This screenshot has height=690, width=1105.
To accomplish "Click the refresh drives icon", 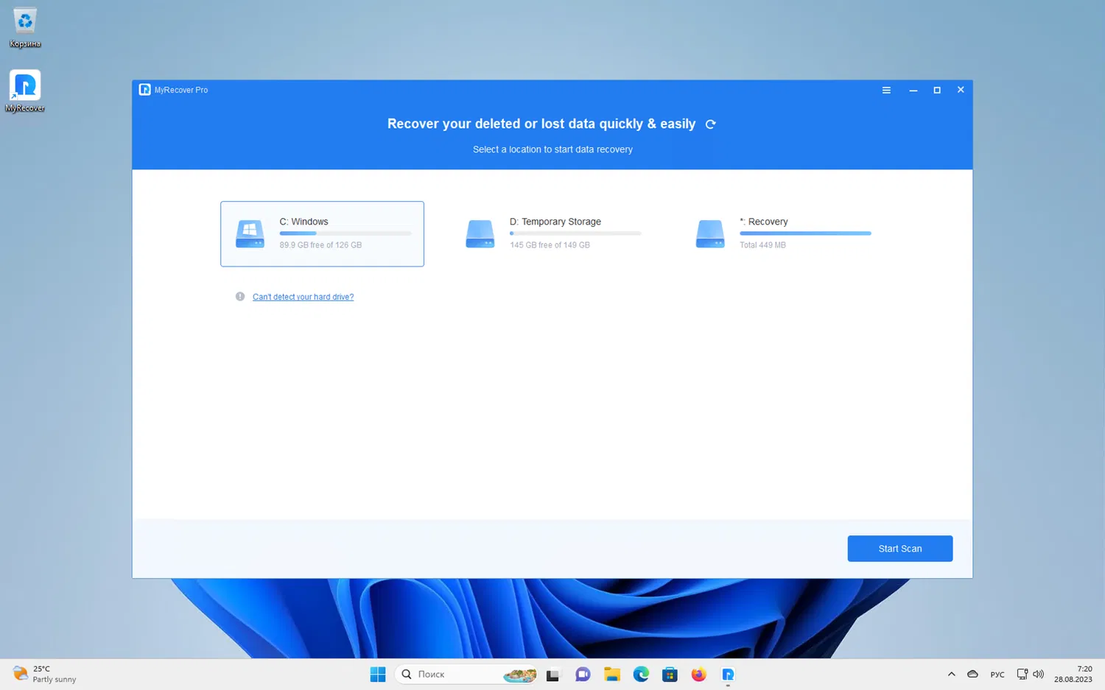I will (x=710, y=124).
